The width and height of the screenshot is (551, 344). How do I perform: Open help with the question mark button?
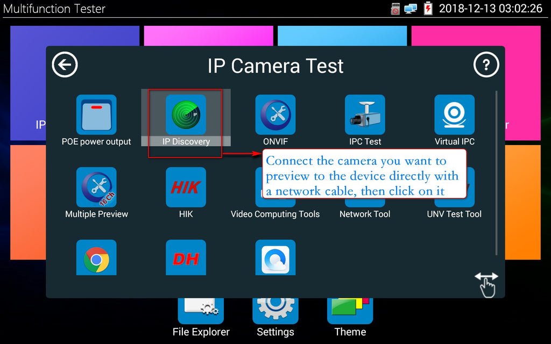(486, 66)
